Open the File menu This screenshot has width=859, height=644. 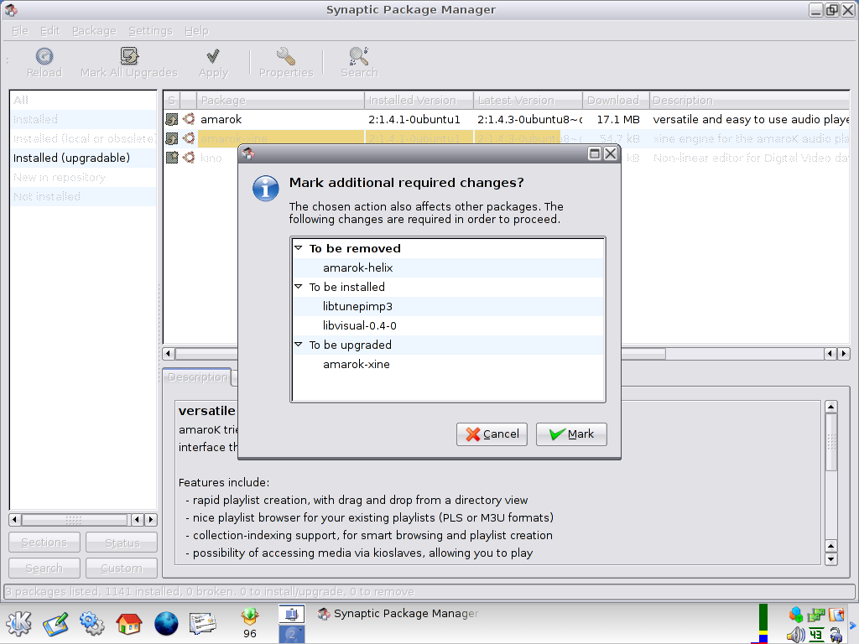pyautogui.click(x=20, y=31)
